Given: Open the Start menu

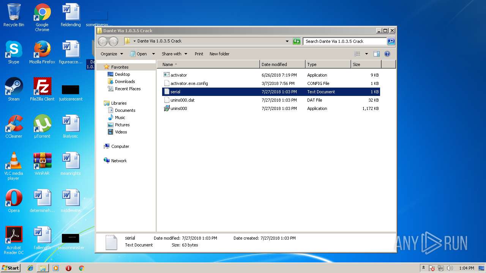Looking at the screenshot, I should point(10,268).
